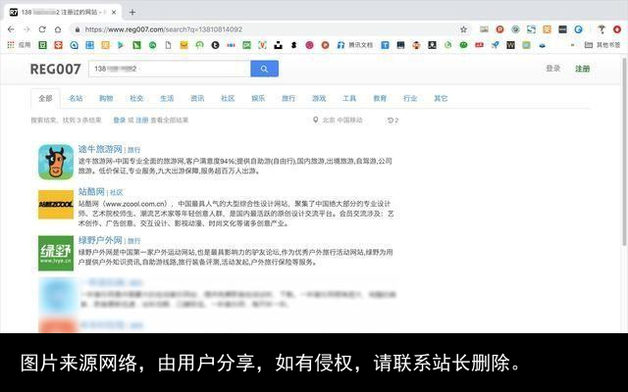Switch to the 工具 tab

click(x=349, y=98)
